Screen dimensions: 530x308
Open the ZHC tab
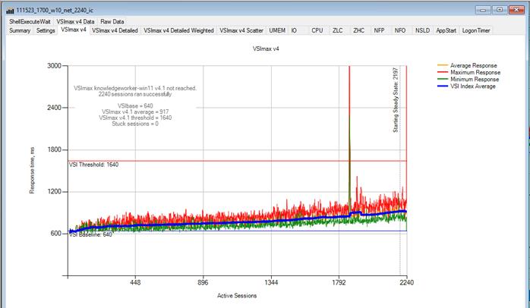[x=358, y=30]
